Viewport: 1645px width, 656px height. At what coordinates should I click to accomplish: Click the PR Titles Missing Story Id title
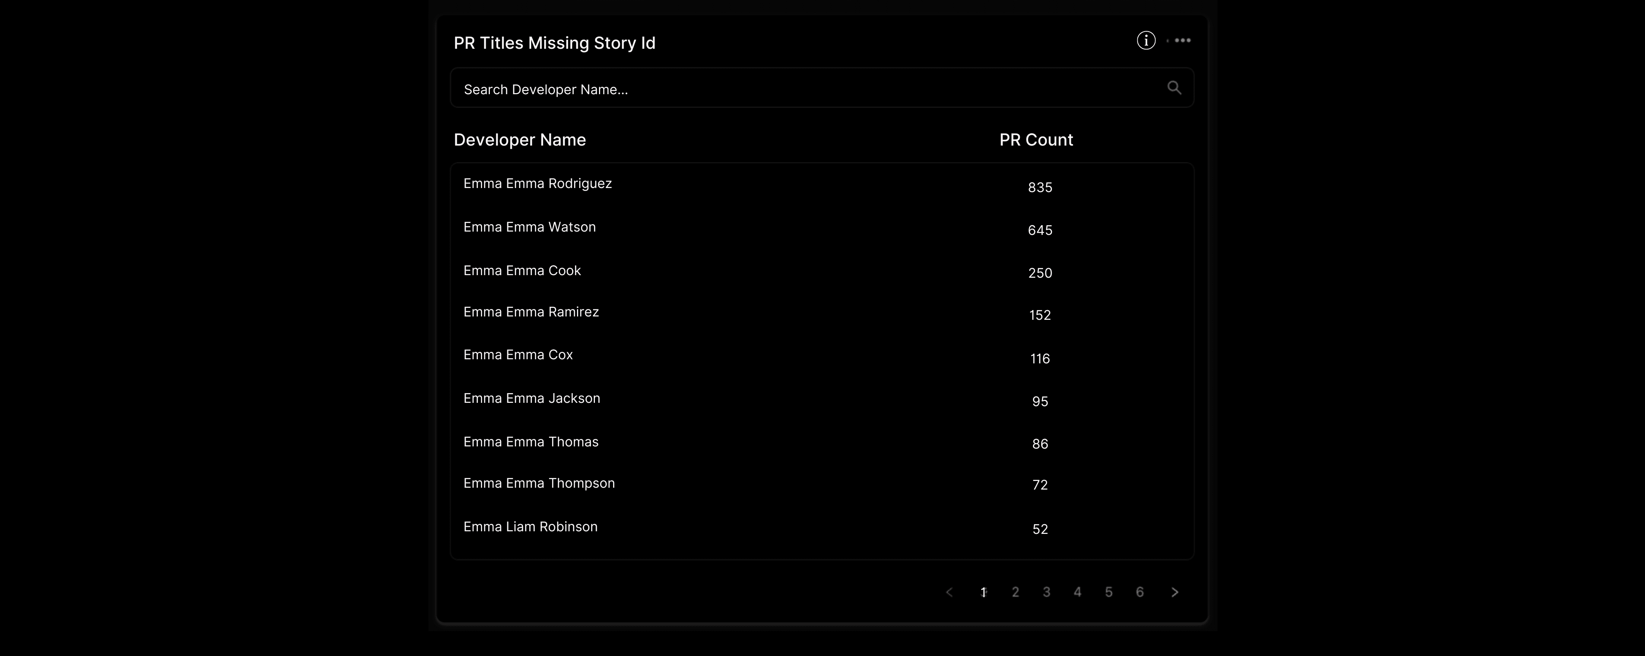pyautogui.click(x=554, y=42)
